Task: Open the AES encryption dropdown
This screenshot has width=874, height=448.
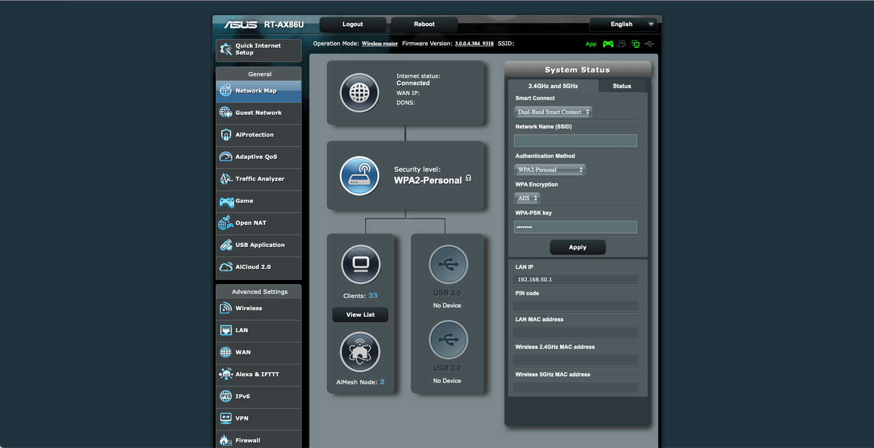Action: coord(527,198)
